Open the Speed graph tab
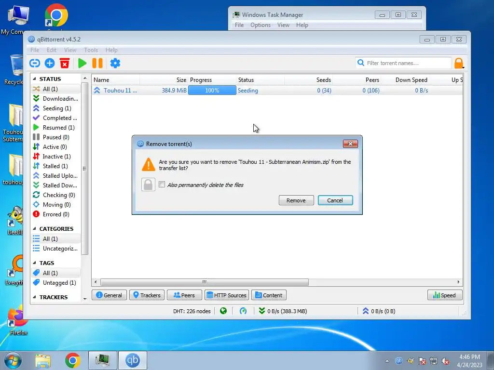The height and width of the screenshot is (370, 494). [x=445, y=295]
